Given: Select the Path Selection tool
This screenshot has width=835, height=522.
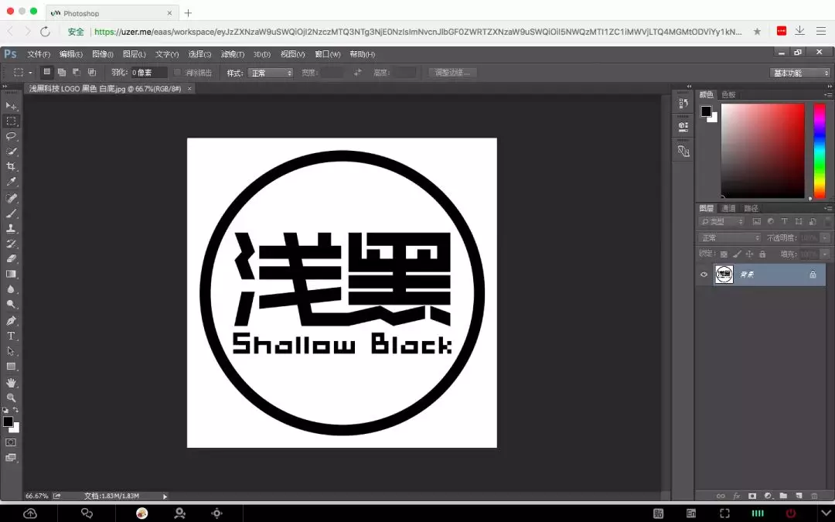Looking at the screenshot, I should pos(11,351).
